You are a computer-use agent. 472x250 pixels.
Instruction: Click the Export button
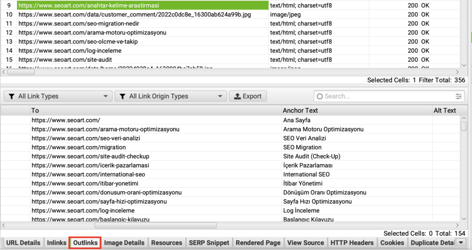248,97
